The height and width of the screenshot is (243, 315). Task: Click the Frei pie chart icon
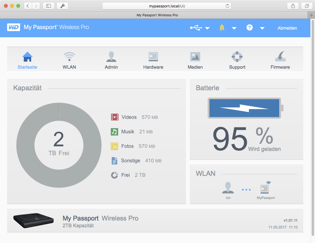tap(114, 175)
